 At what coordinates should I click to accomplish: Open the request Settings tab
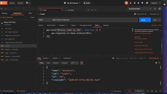tap(106, 25)
